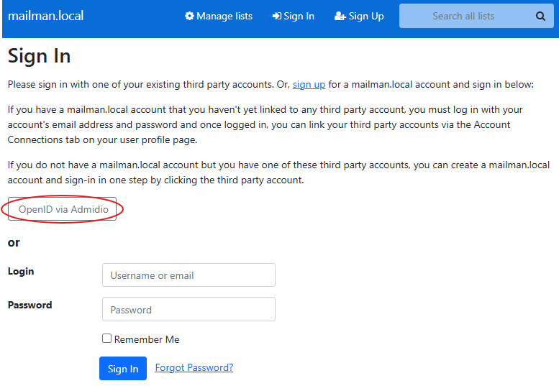Click the Sign In page heading
Screen dimensions: 559x386
click(x=39, y=56)
